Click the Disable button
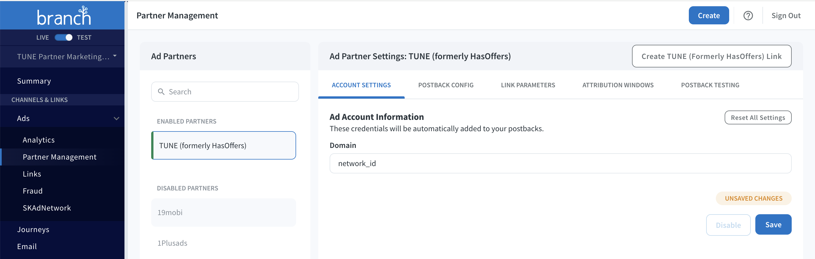Image resolution: width=815 pixels, height=259 pixels. pyautogui.click(x=728, y=225)
